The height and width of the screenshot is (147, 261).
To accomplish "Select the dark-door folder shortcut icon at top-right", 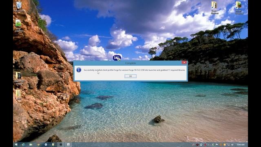I will tap(215, 8).
